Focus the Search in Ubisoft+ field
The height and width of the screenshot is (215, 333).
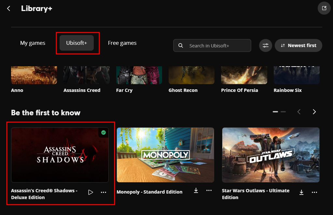click(212, 45)
